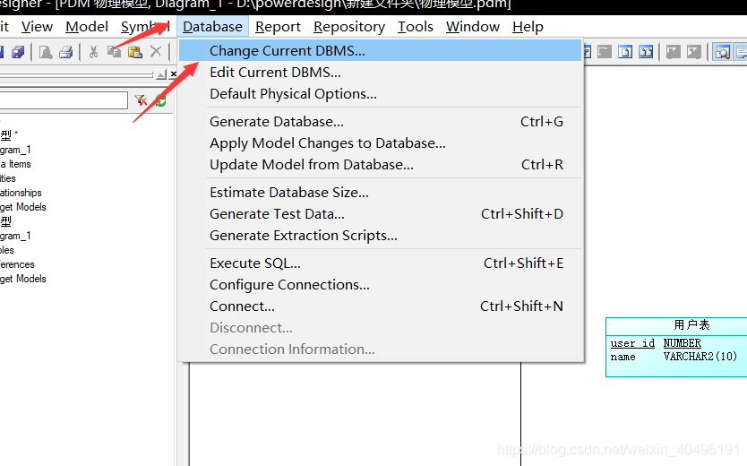Close the browser panel with the small x
747x466 pixels.
tap(174, 73)
